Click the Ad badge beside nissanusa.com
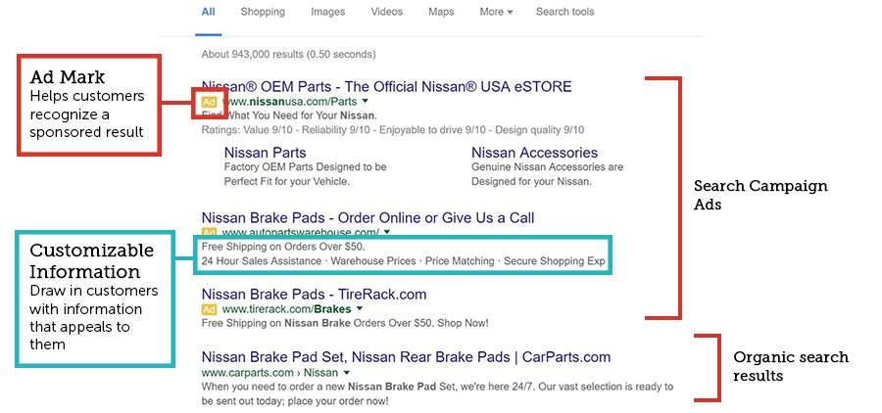The image size is (882, 413). [x=209, y=102]
